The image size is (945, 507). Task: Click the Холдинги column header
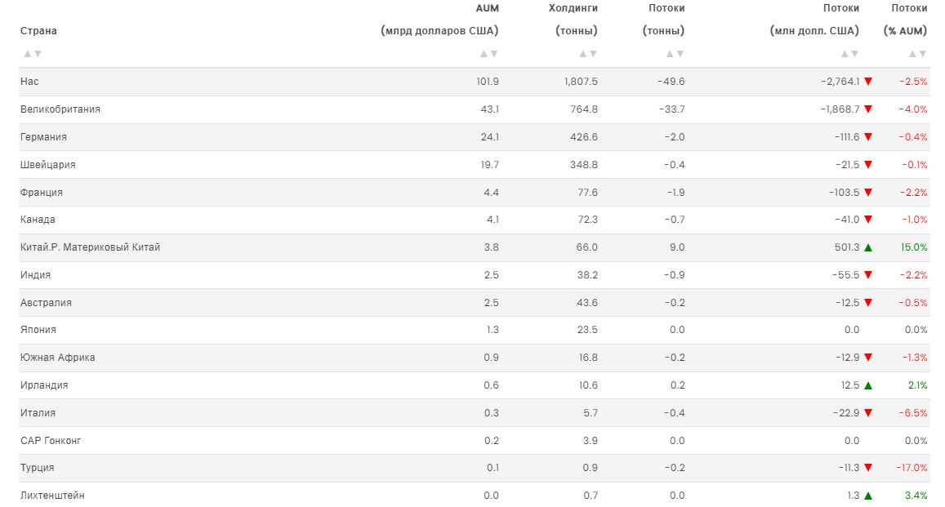(573, 8)
